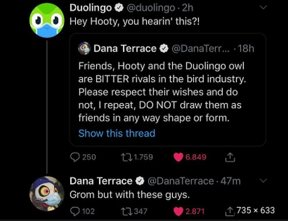Click Dana Terrace's reply profile avatar
This screenshot has height=221, width=288.
pyautogui.click(x=47, y=193)
